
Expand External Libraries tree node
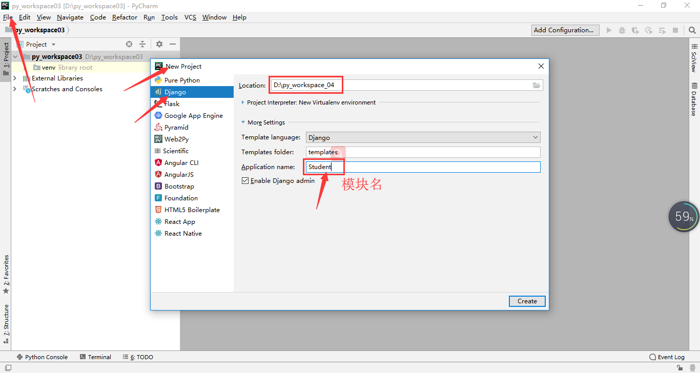click(14, 78)
